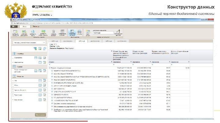Click the Заголовок элемента text field
Viewport: 220px width, 123px height.
(x=103, y=33)
